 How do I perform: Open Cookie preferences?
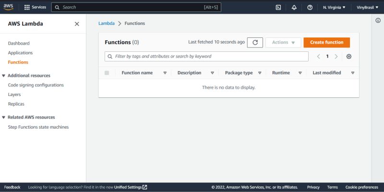(362, 187)
